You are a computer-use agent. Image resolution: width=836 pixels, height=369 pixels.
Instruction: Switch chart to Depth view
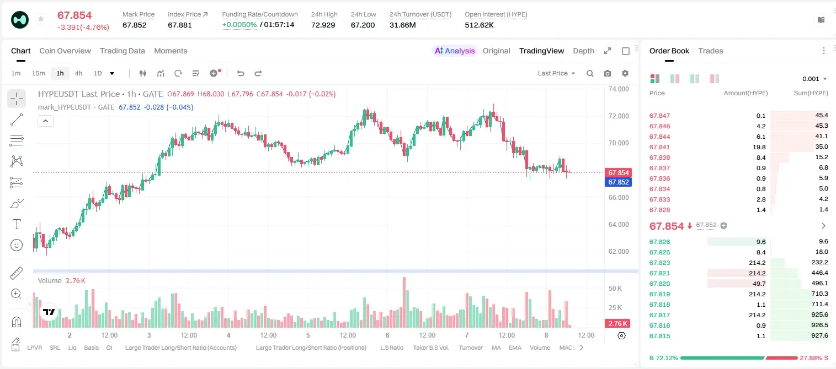tap(583, 51)
